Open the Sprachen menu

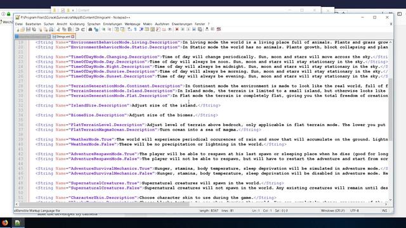(x=94, y=24)
